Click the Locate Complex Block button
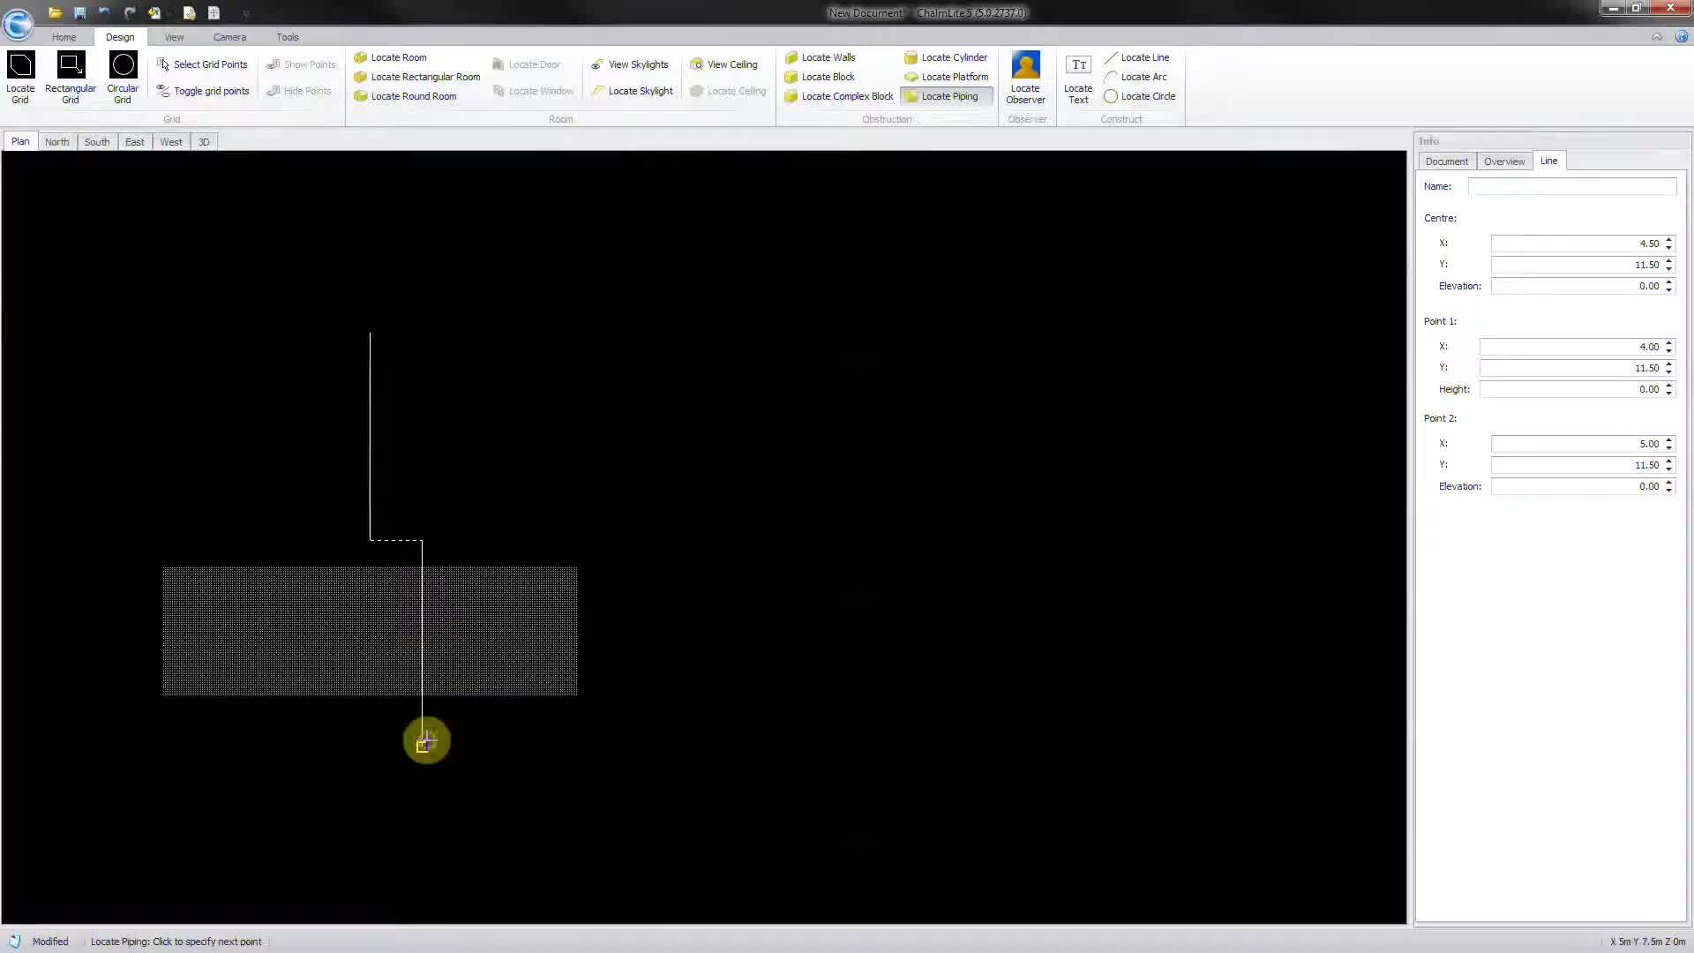The height and width of the screenshot is (953, 1694). [837, 95]
